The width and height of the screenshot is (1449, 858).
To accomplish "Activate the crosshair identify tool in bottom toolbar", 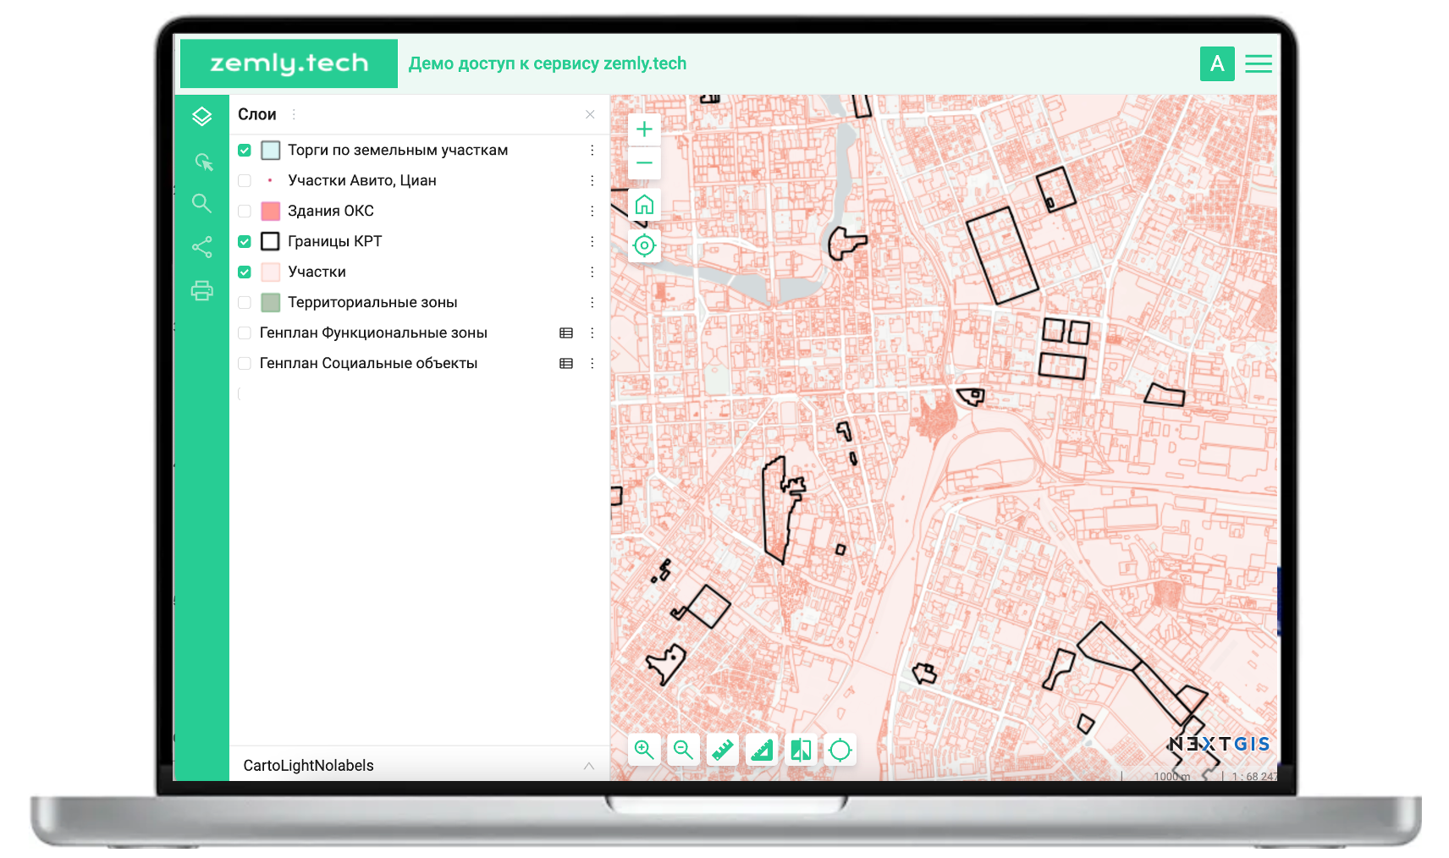I will click(840, 750).
